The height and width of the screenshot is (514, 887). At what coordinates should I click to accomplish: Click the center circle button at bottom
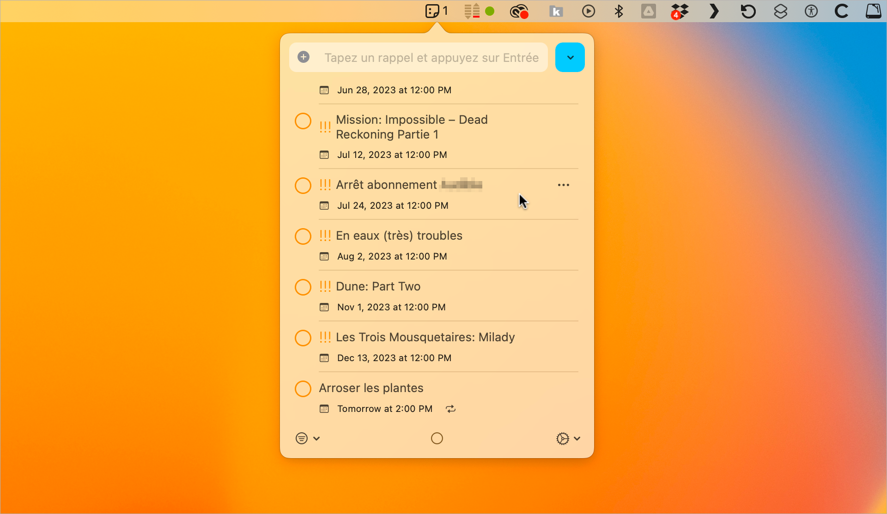437,438
